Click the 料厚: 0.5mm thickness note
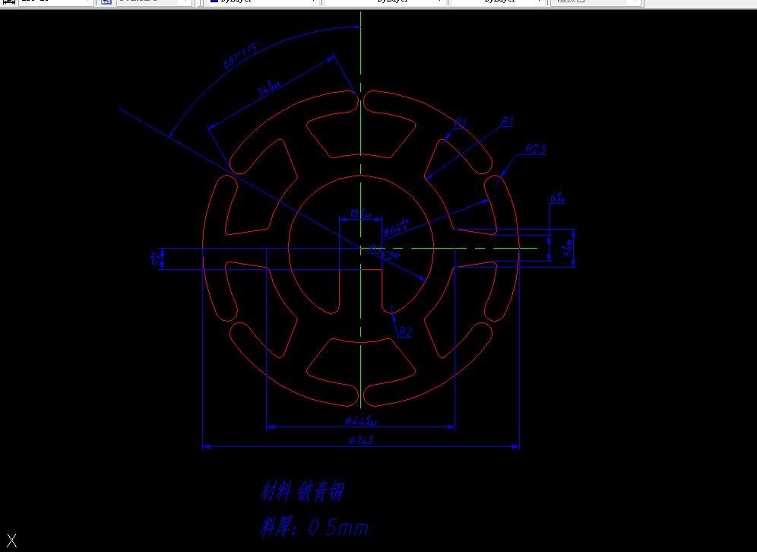 315,527
